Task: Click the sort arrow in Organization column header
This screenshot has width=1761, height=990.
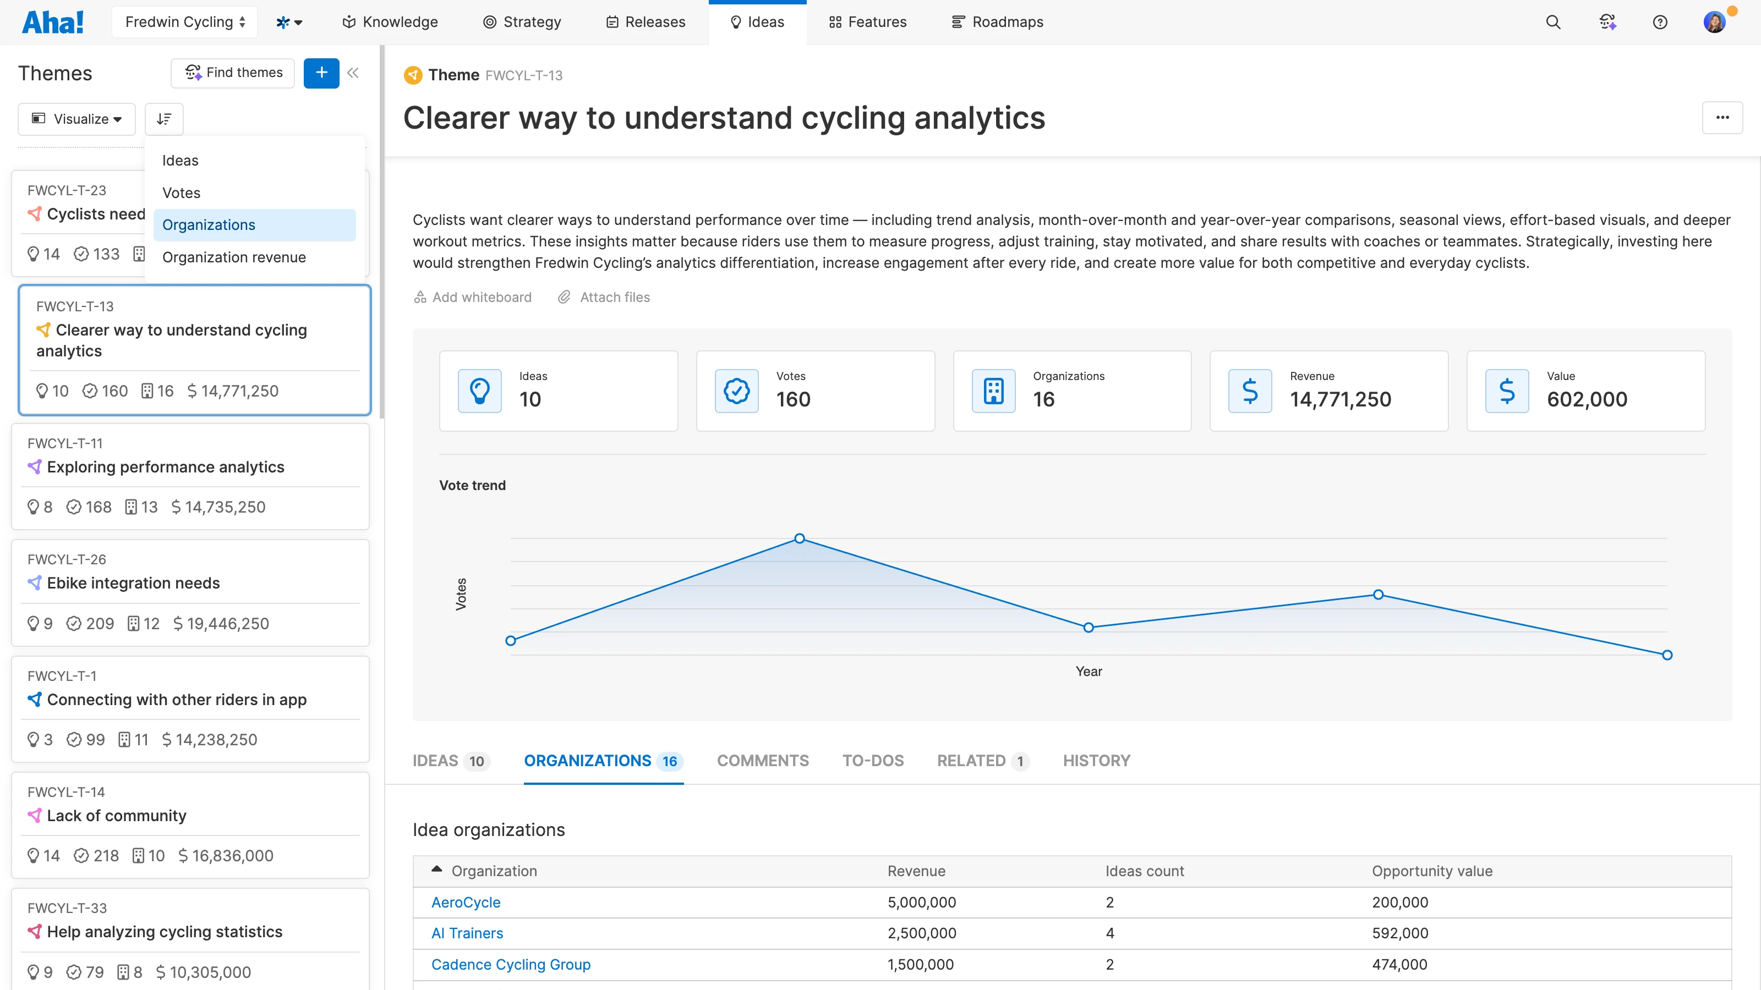Action: [436, 869]
